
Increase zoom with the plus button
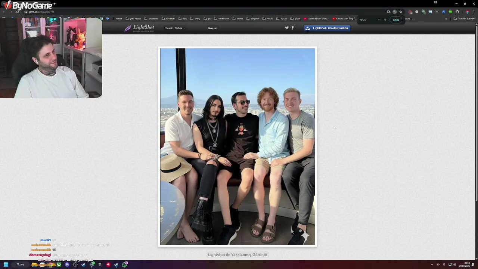tap(385, 20)
